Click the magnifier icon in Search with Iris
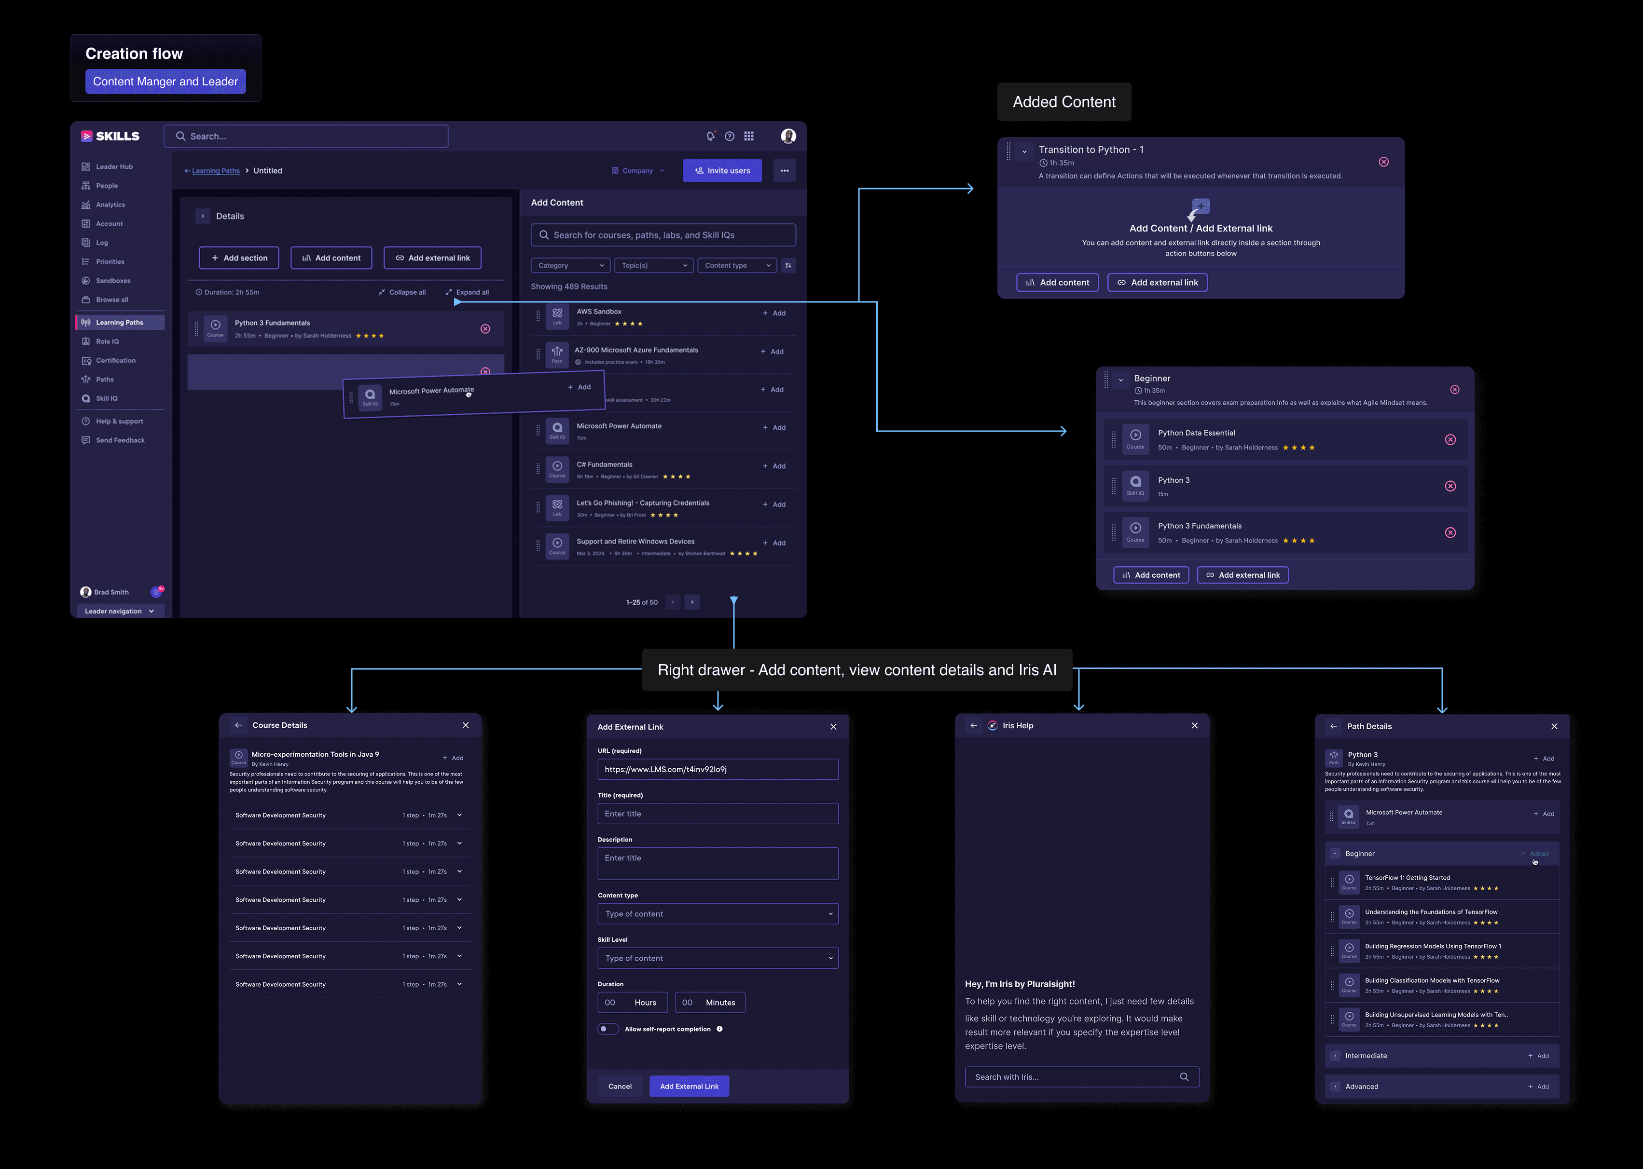The width and height of the screenshot is (1643, 1169). tap(1184, 1077)
